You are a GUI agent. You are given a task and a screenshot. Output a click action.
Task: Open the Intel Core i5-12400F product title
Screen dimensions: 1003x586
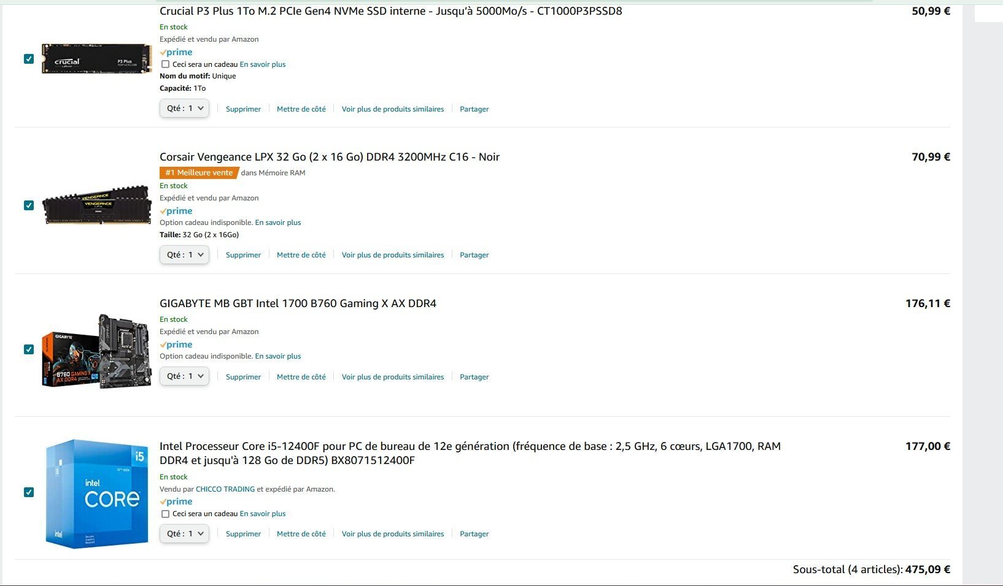pyautogui.click(x=470, y=453)
